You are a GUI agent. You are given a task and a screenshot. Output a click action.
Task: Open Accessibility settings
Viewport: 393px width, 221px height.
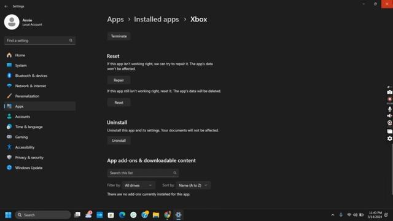coord(39,147)
